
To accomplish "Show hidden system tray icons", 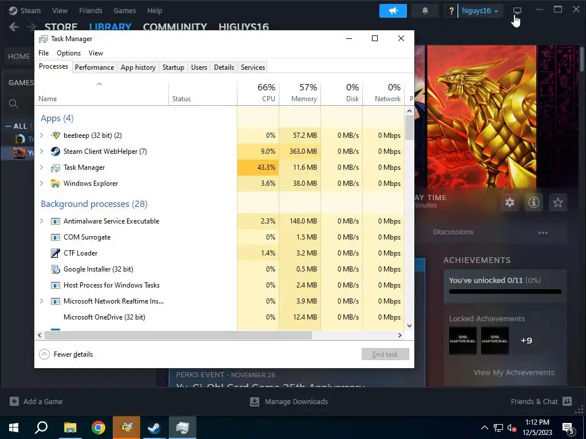I will (484, 428).
